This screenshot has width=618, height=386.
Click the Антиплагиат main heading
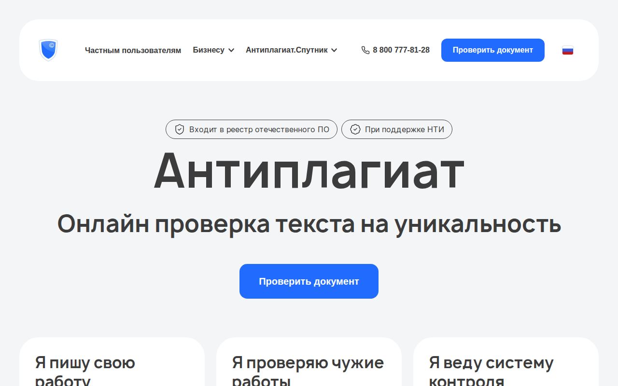click(x=309, y=171)
